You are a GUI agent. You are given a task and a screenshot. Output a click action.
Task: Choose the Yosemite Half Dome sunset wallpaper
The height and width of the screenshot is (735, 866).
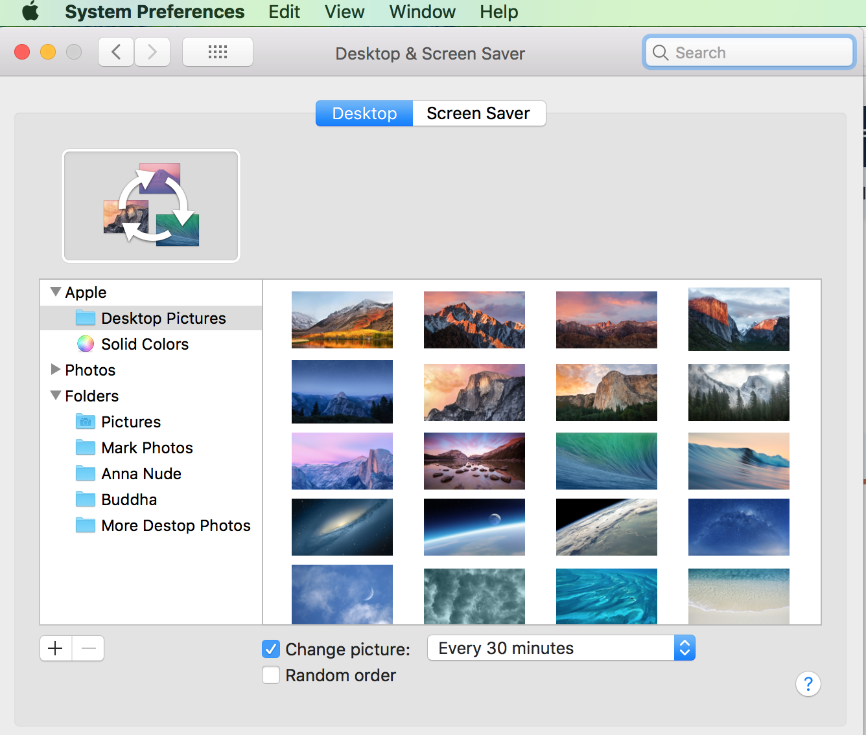pos(474,392)
